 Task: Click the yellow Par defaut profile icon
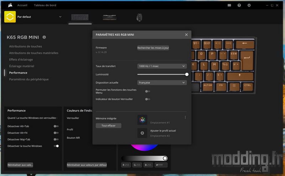point(10,17)
